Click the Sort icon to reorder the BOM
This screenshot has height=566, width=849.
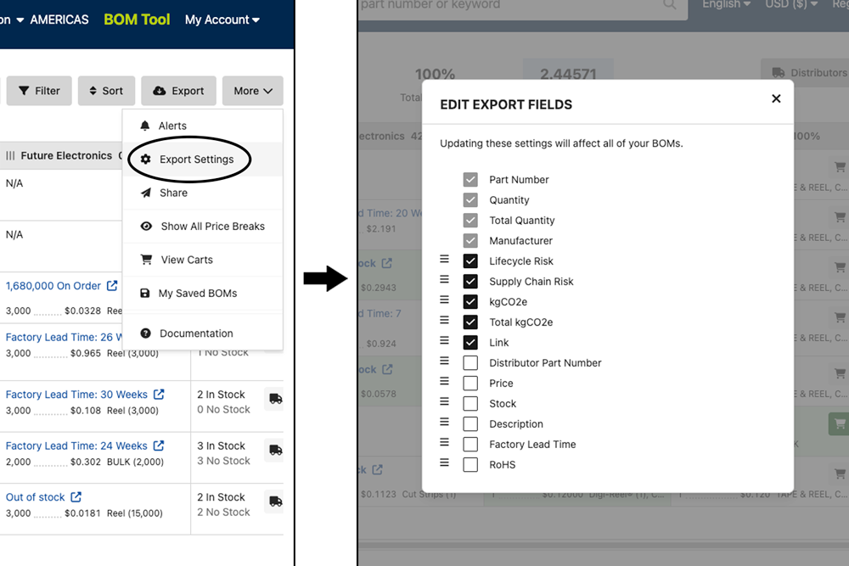pyautogui.click(x=92, y=91)
